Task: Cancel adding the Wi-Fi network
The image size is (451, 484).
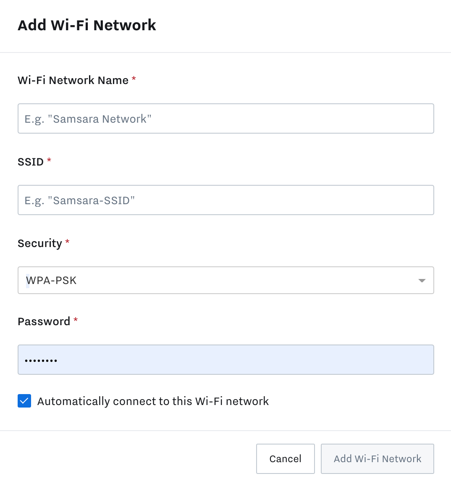Action: click(285, 458)
